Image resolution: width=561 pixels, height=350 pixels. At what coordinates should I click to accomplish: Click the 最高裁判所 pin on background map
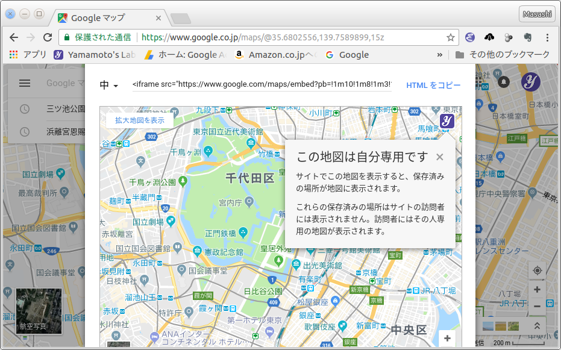64,192
